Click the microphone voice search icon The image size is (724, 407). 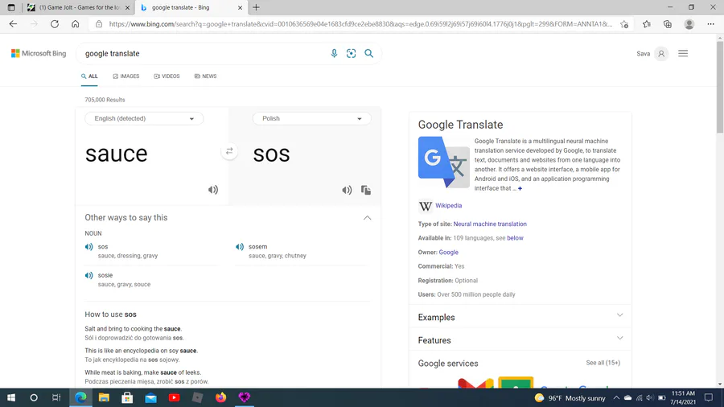[335, 54]
